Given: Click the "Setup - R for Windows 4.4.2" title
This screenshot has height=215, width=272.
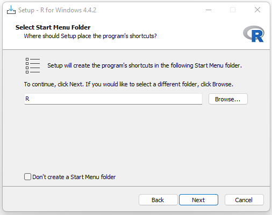Looking at the screenshot, I should [x=57, y=10].
